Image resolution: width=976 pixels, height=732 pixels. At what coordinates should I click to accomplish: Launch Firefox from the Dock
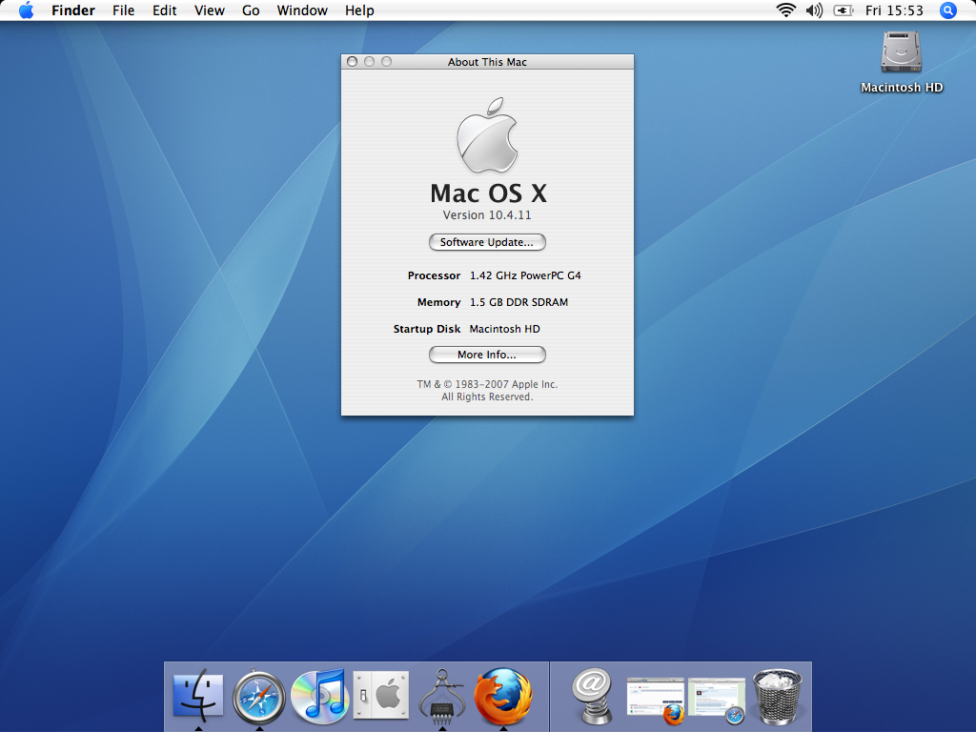[503, 695]
